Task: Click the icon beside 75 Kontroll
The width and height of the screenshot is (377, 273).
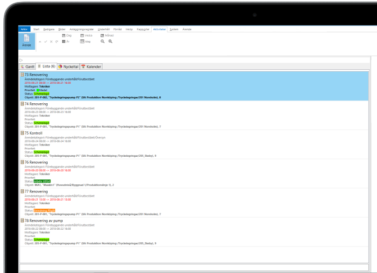Action: point(22,133)
